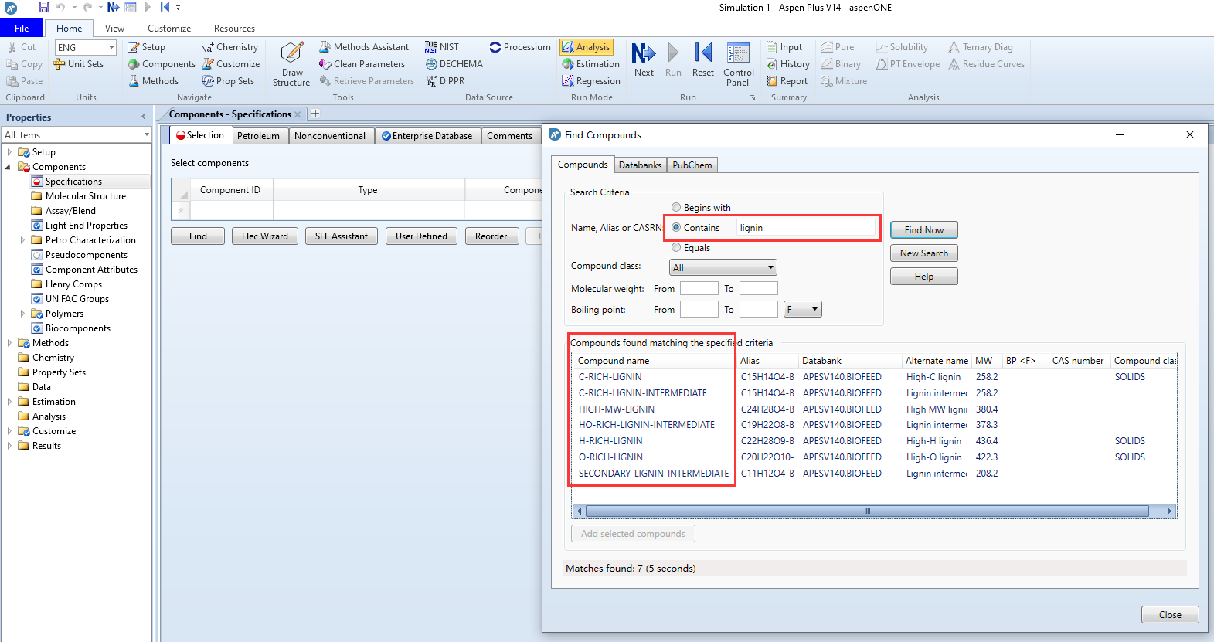This screenshot has width=1214, height=642.
Task: Open the Input summary
Action: click(784, 47)
